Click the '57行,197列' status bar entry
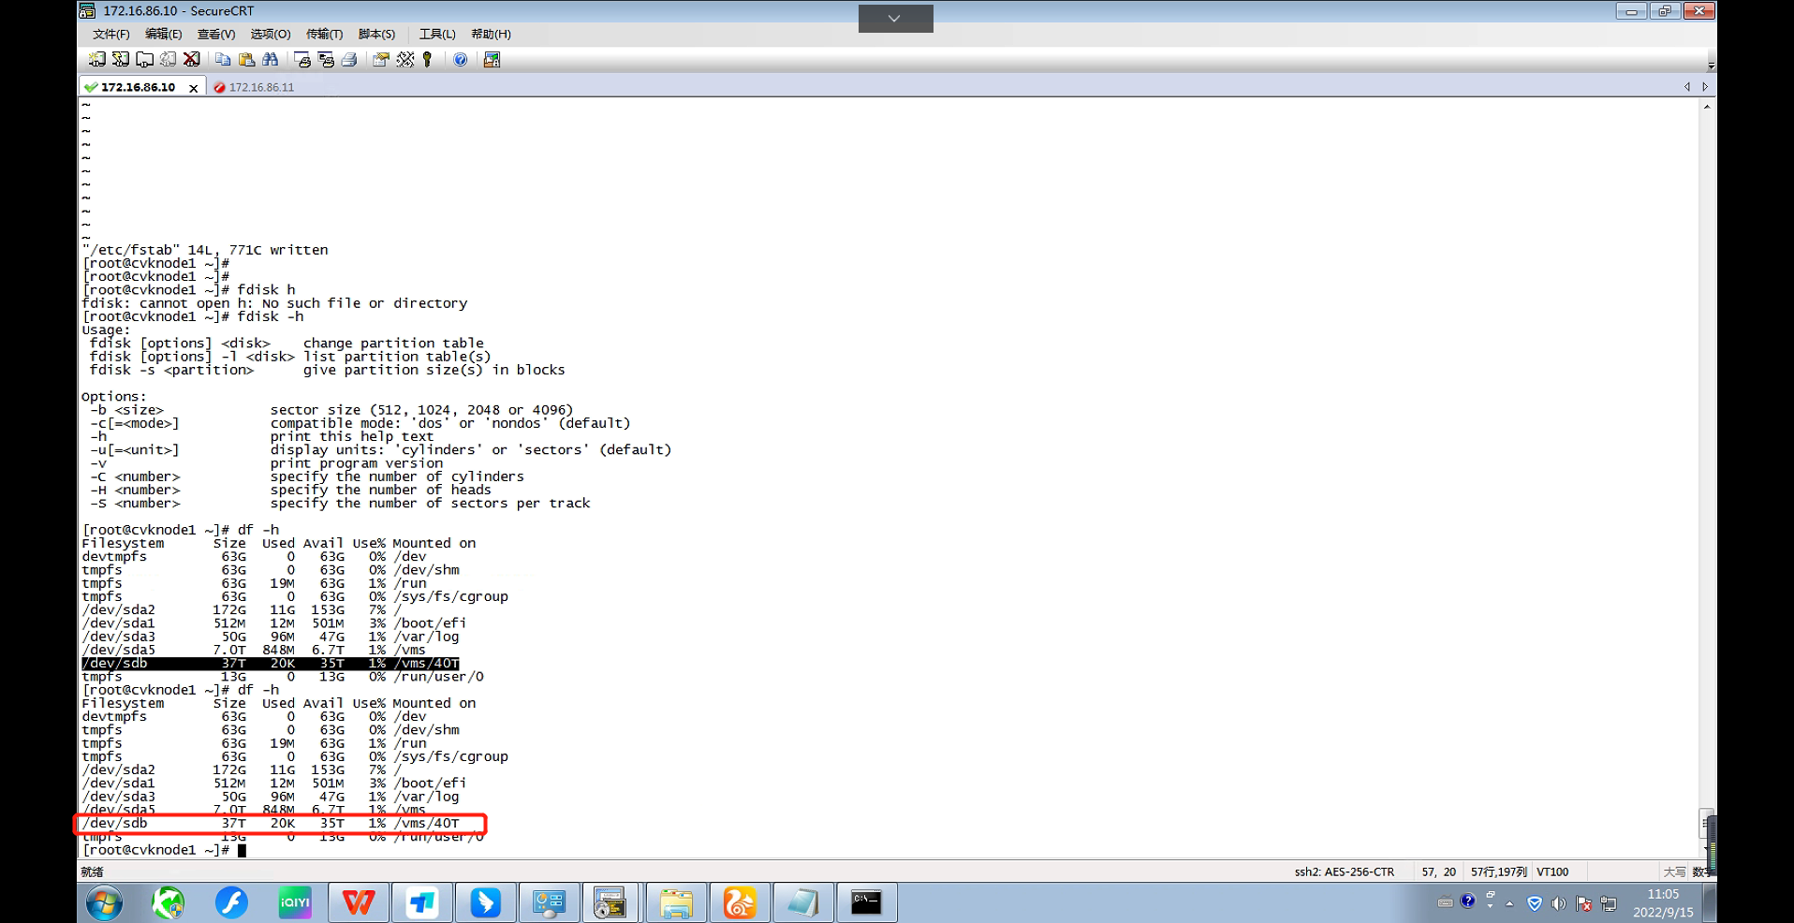1794x923 pixels. pyautogui.click(x=1499, y=872)
